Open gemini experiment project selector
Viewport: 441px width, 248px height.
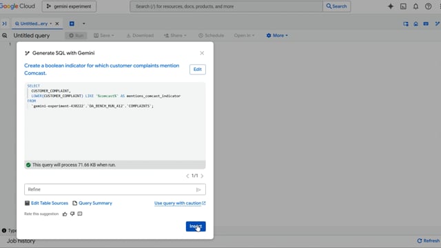coord(69,6)
